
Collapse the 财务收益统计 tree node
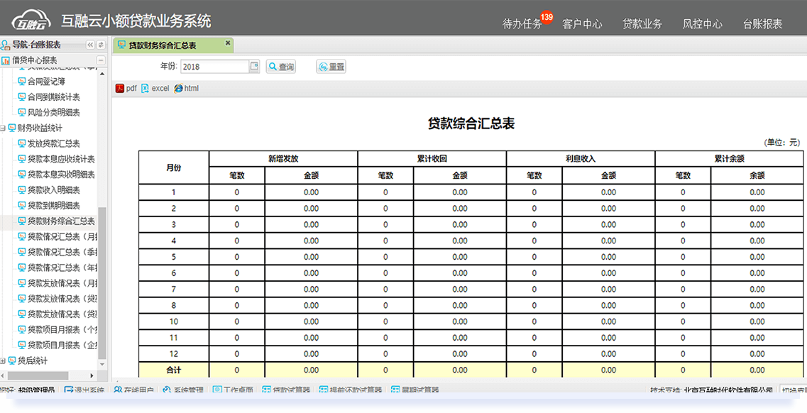[3, 128]
